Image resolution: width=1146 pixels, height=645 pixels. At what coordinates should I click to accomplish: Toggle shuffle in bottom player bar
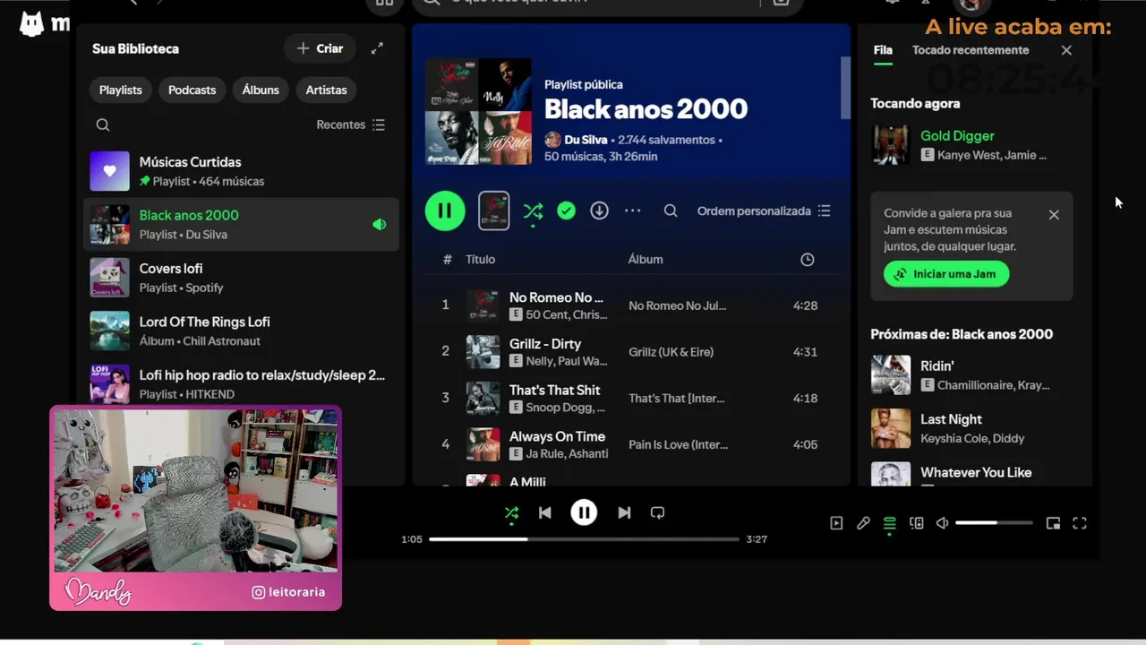tap(511, 513)
